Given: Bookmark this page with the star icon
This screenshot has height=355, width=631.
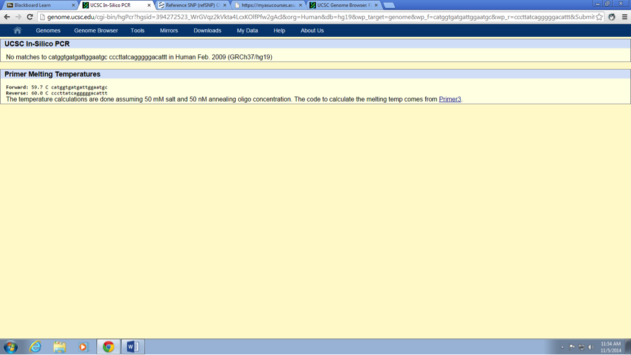Looking at the screenshot, I should pyautogui.click(x=599, y=17).
